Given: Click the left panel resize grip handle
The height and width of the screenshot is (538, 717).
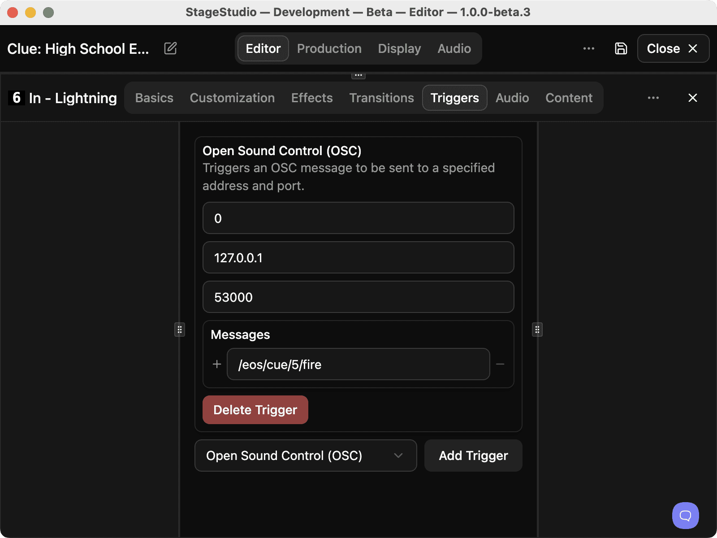Looking at the screenshot, I should 180,330.
